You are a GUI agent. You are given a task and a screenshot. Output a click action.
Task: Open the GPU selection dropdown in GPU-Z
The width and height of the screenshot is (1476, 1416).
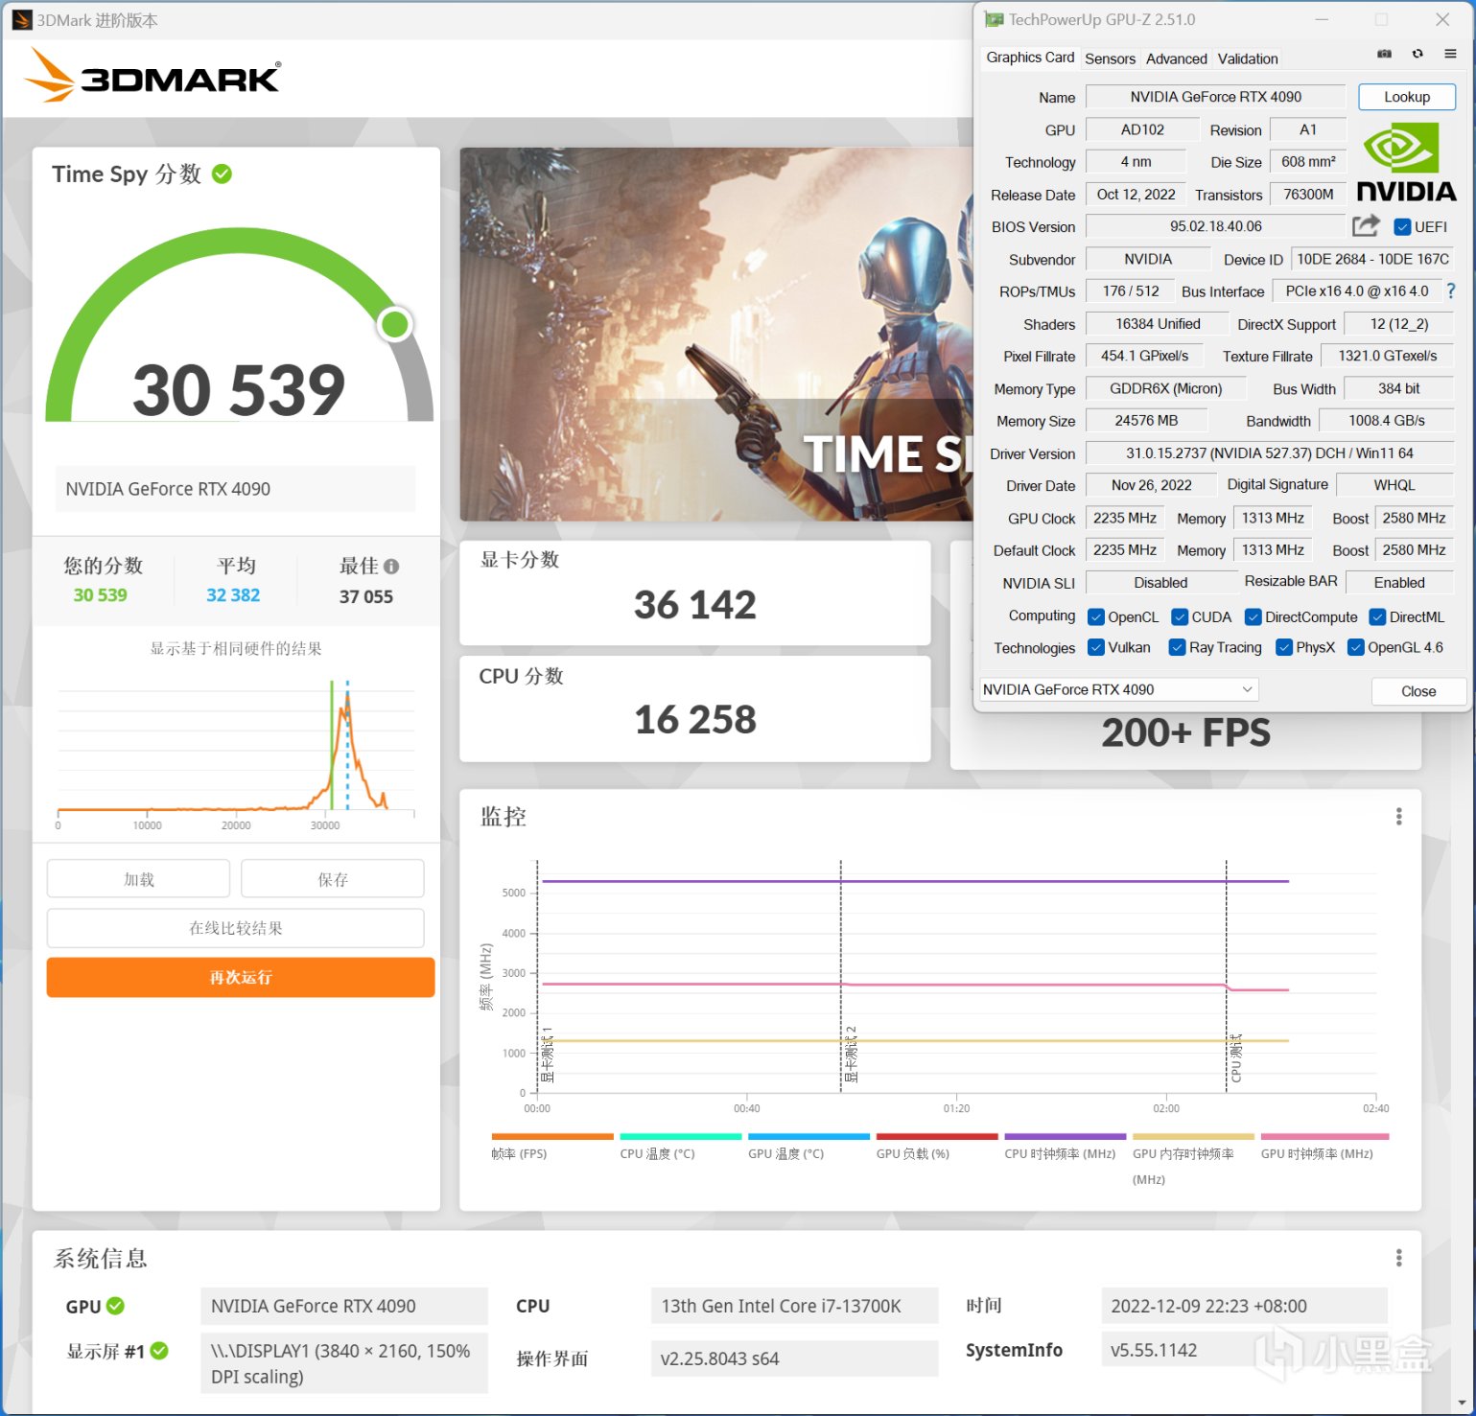[1118, 689]
